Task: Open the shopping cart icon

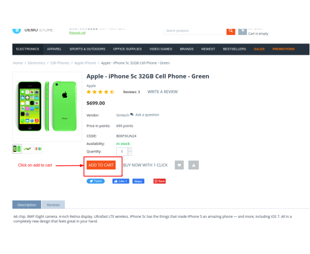Action: (x=242, y=31)
